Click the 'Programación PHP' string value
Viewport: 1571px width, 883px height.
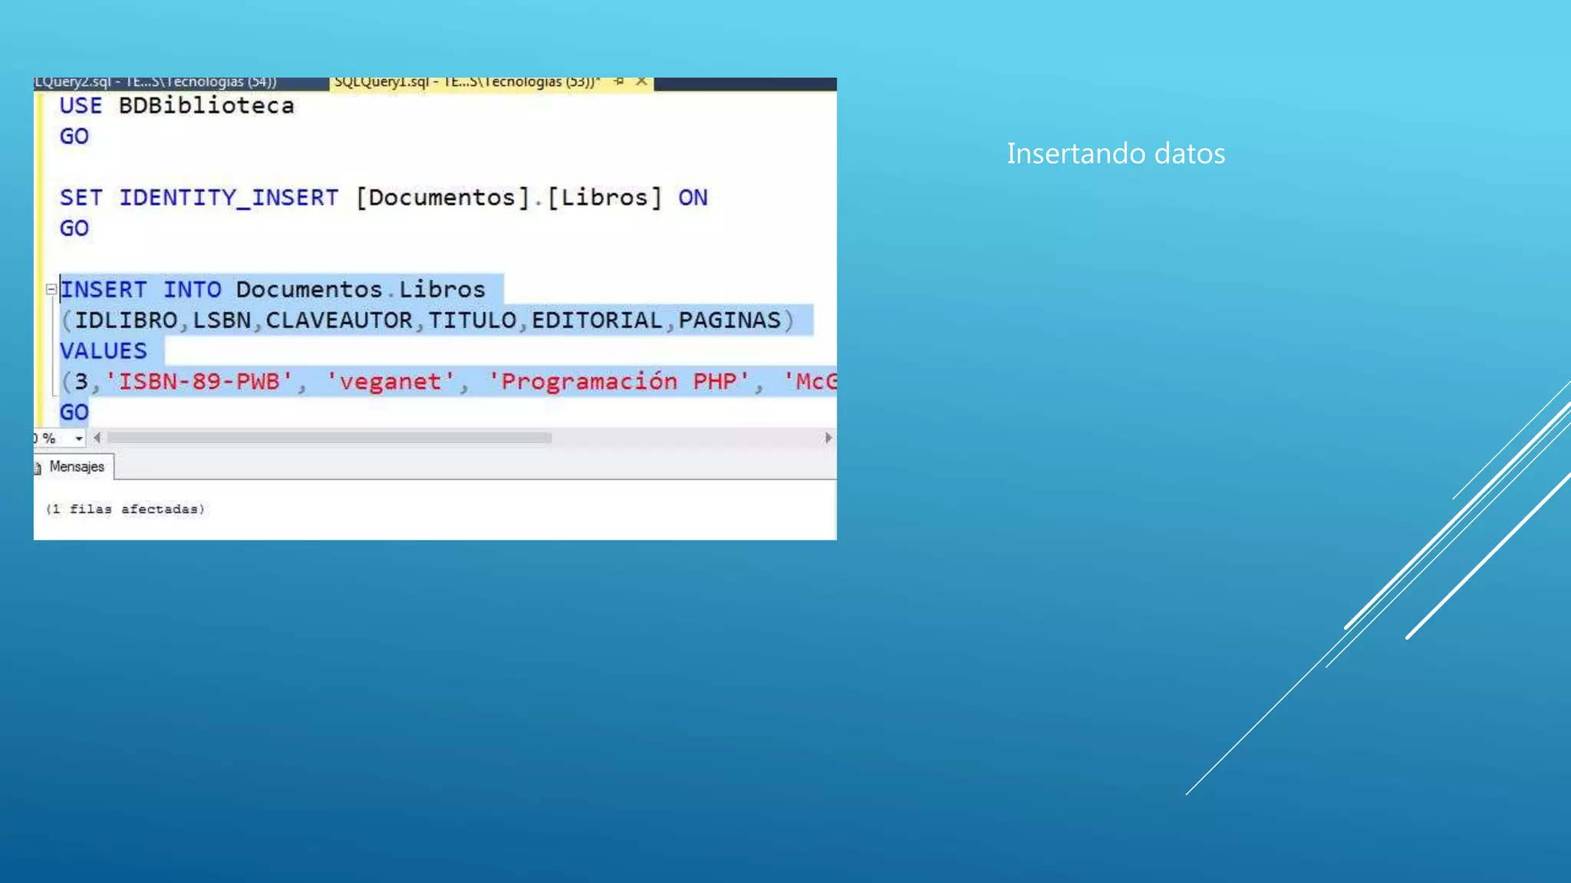tap(618, 382)
